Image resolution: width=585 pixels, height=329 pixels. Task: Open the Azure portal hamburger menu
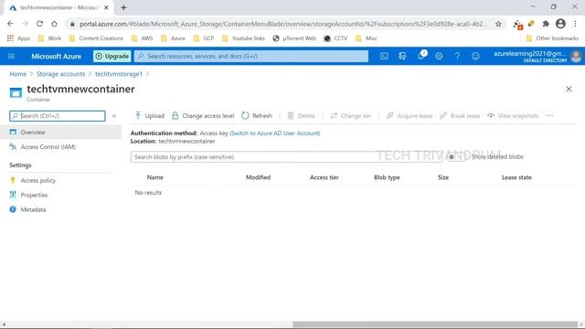(11, 57)
